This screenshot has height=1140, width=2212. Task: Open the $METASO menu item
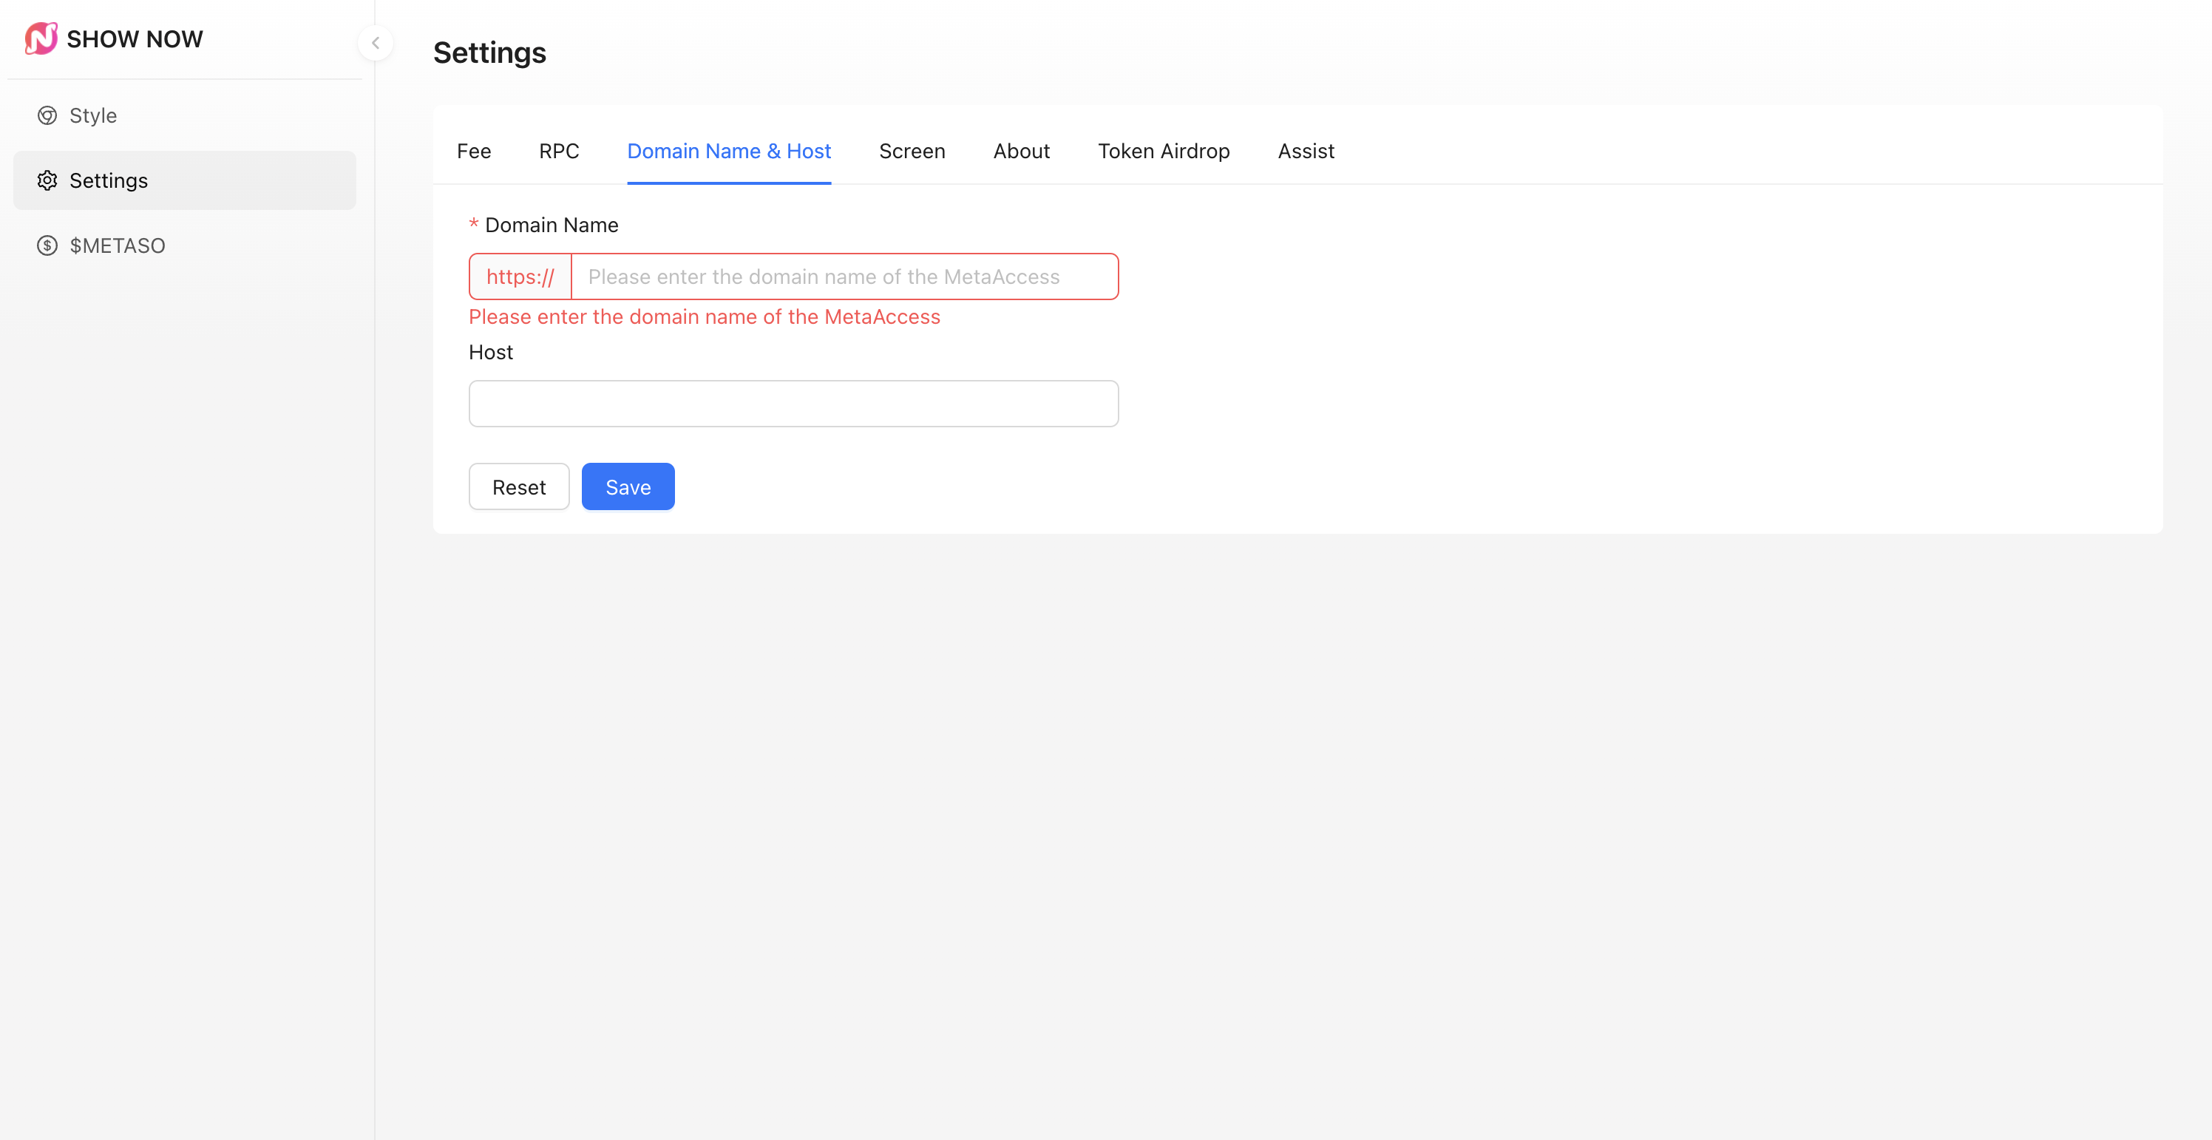pyautogui.click(x=117, y=245)
